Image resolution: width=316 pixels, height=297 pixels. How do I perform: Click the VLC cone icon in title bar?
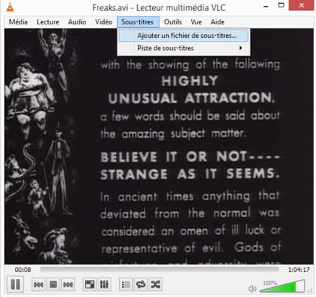pyautogui.click(x=10, y=6)
